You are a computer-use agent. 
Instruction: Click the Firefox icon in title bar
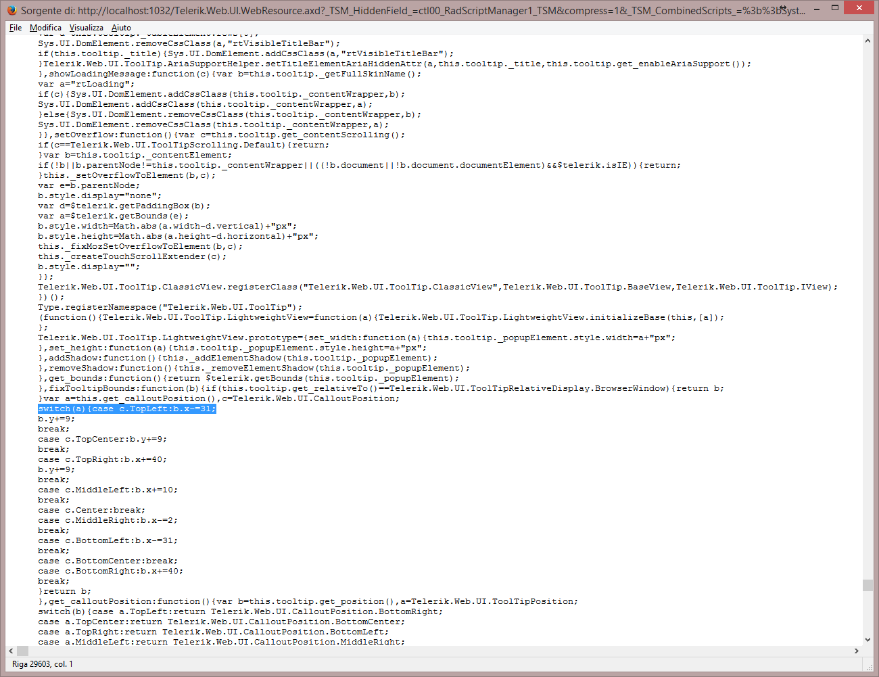point(11,10)
